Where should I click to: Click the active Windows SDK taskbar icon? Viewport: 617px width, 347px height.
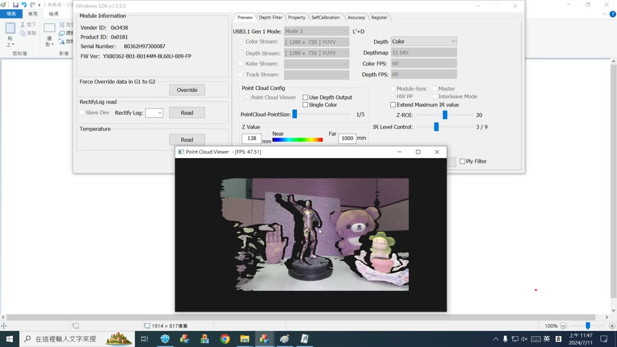tap(264, 339)
